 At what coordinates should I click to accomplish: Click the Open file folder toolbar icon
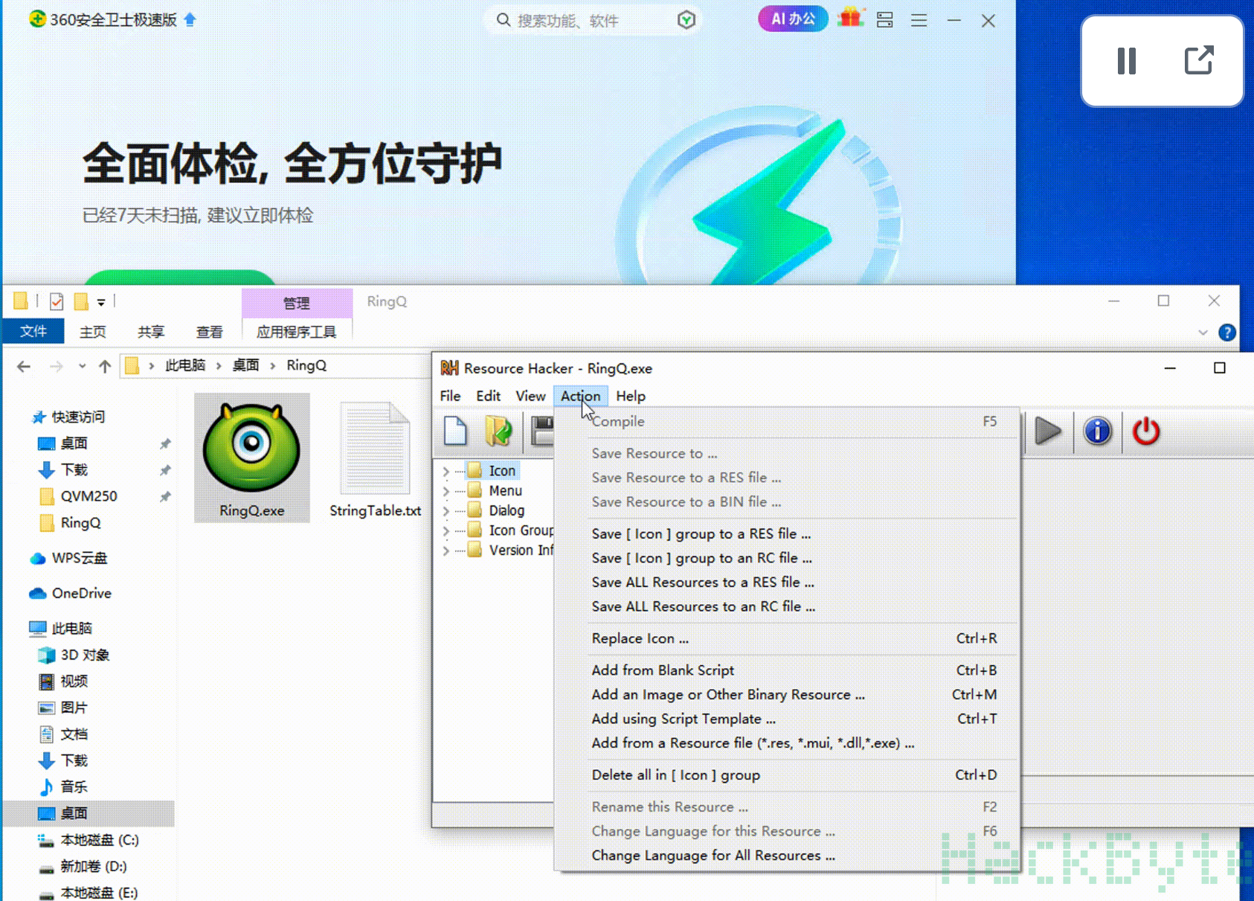(498, 431)
